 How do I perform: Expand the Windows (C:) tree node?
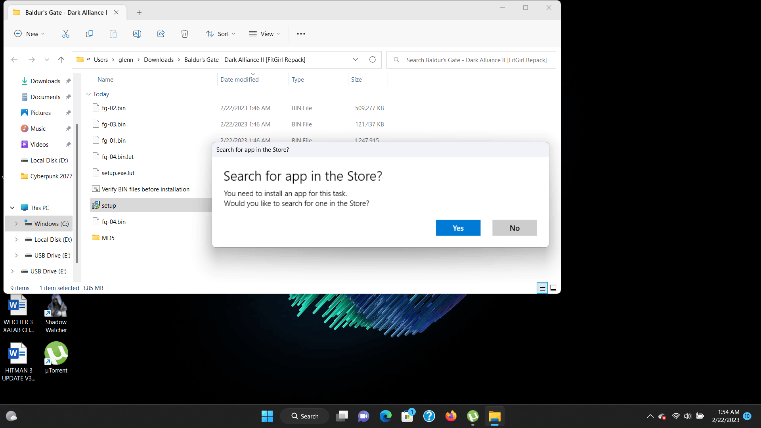pos(16,224)
